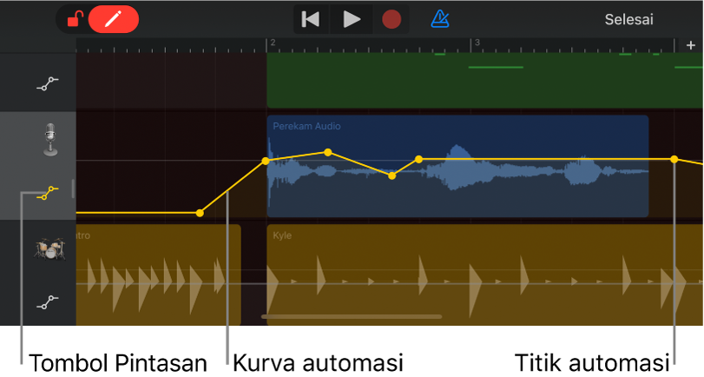704x377 pixels.
Task: Tap bar 2 on the ruler
Action: (273, 43)
